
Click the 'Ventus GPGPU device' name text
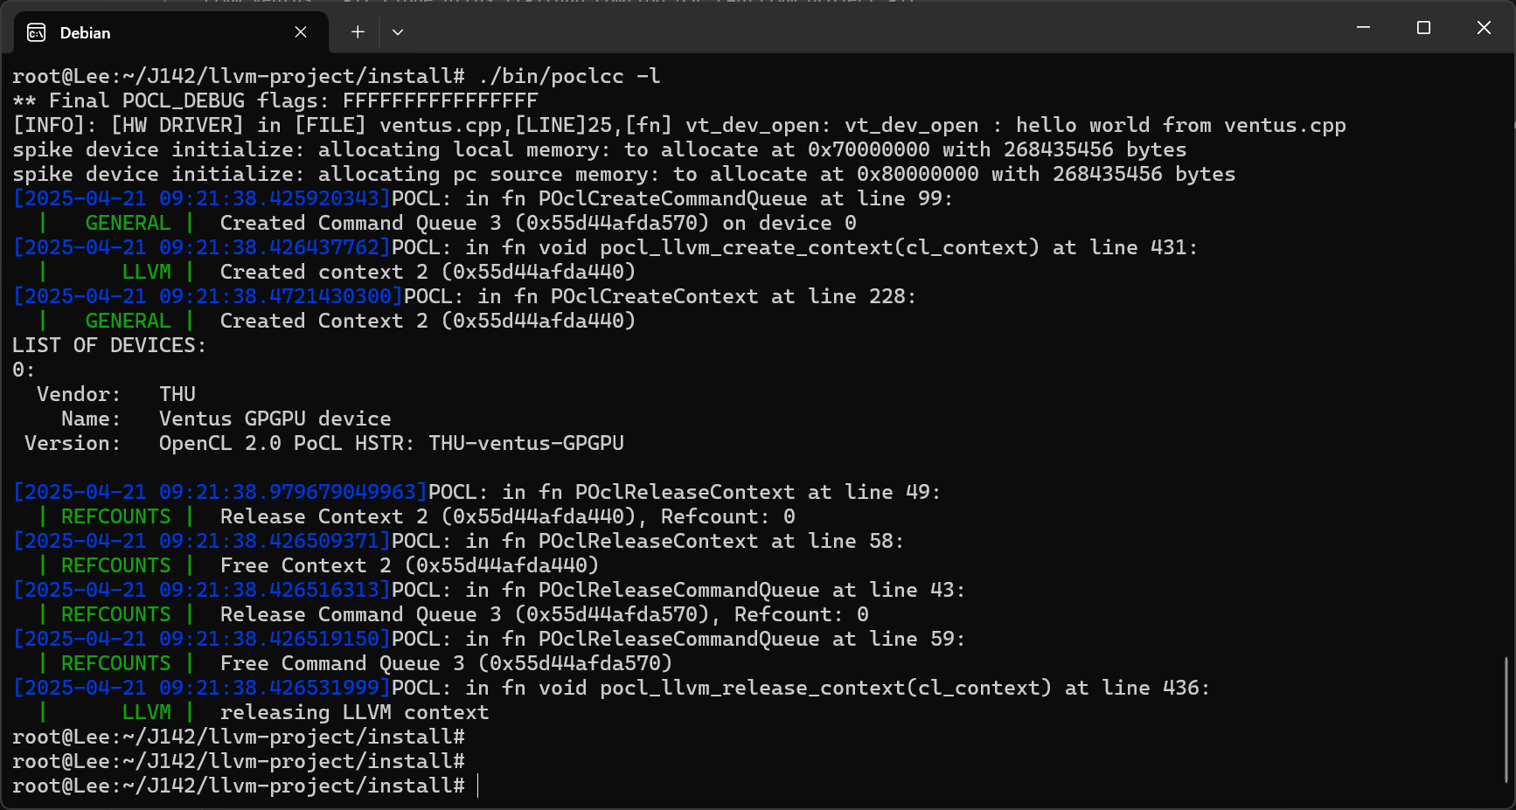pyautogui.click(x=275, y=419)
